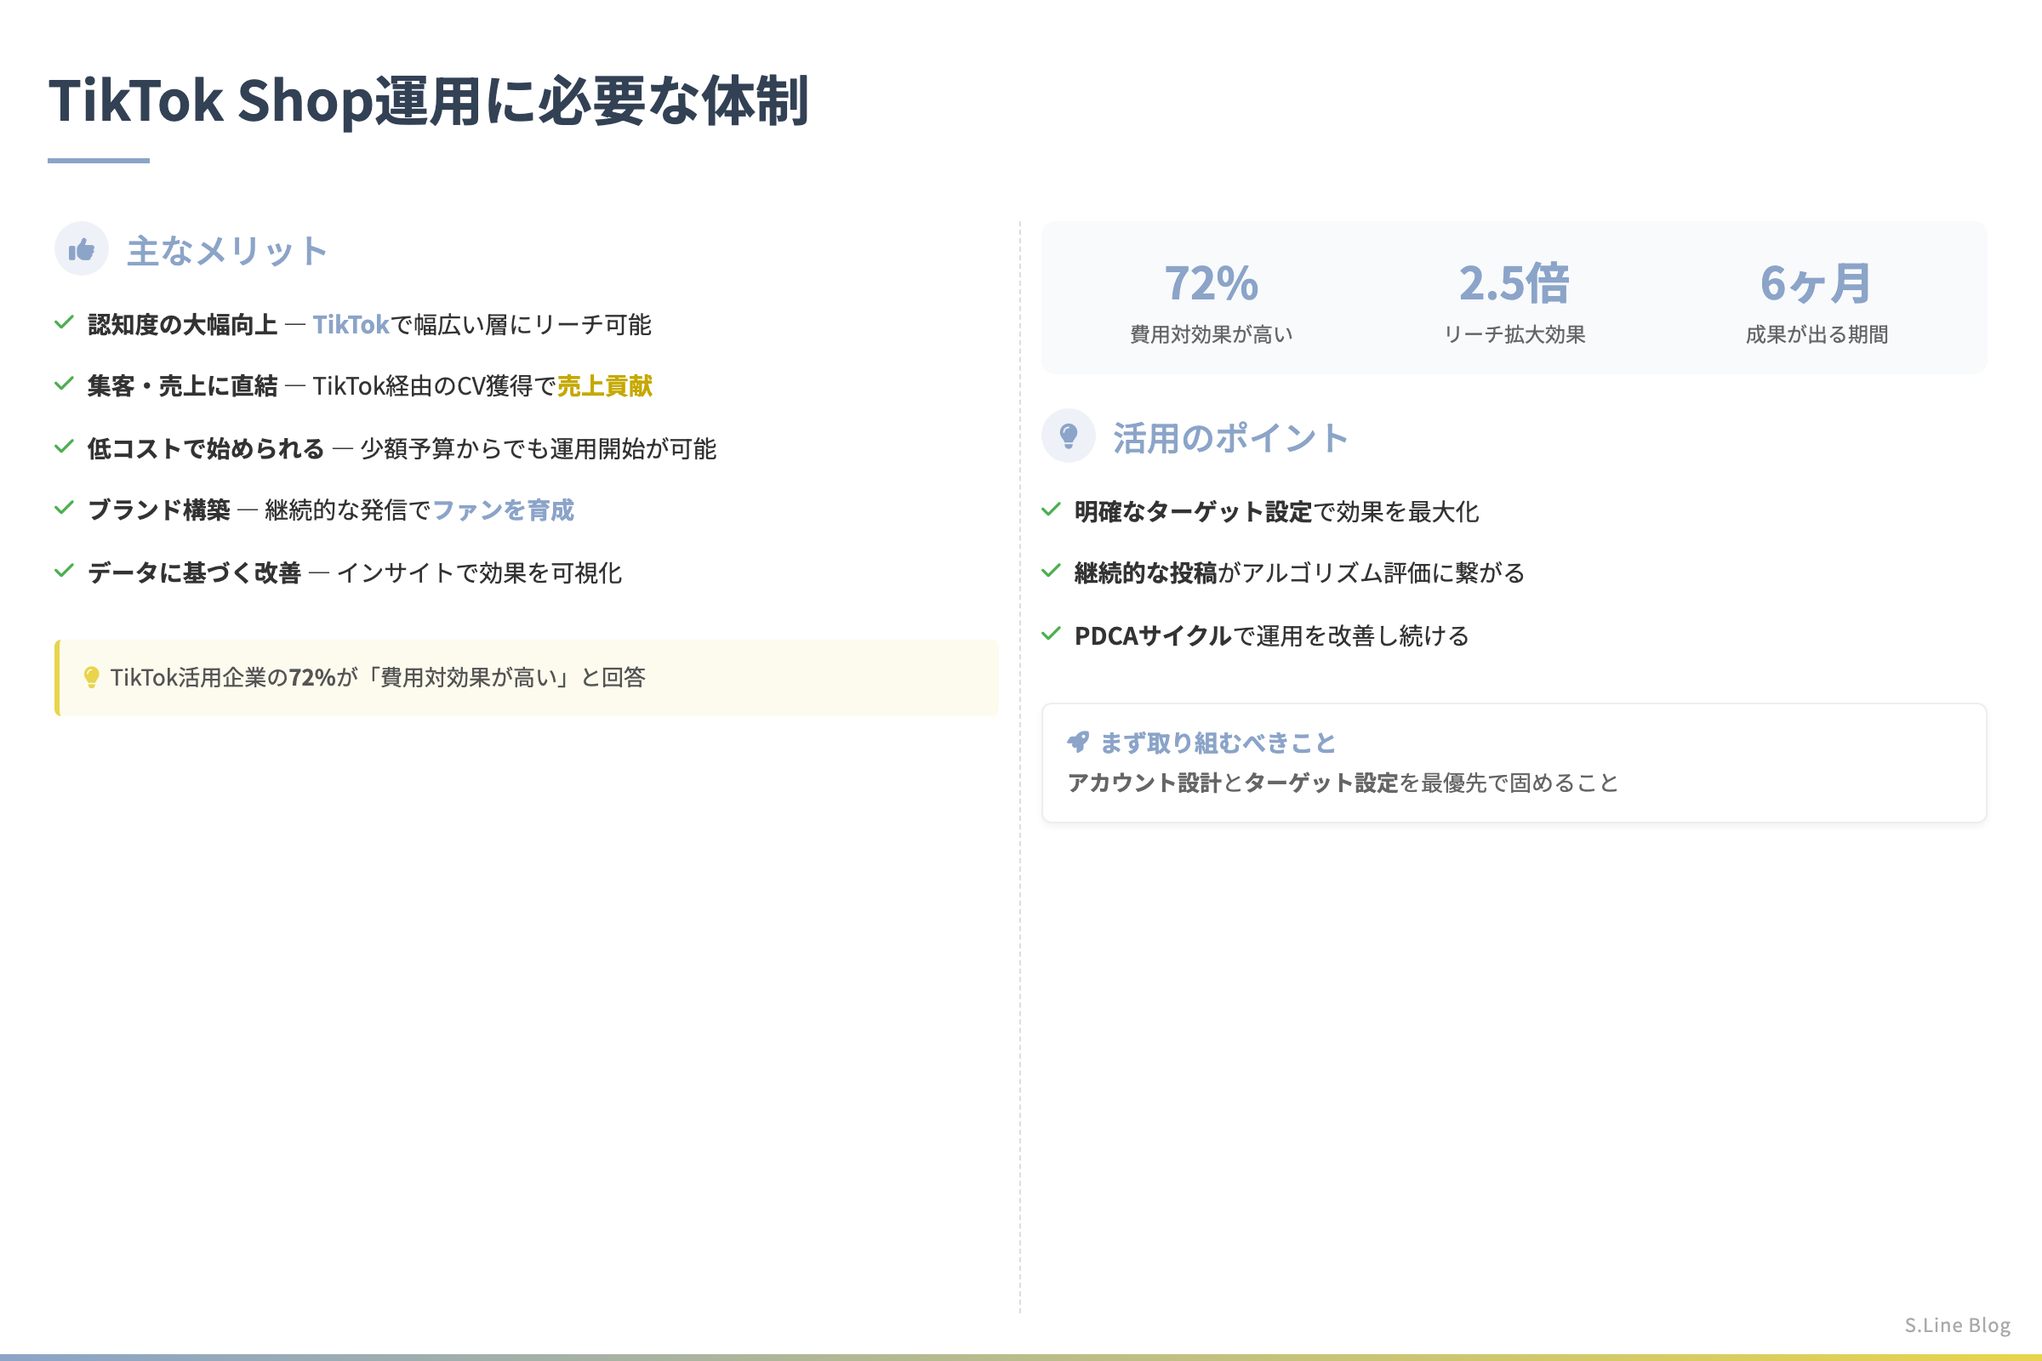Click the checkmark beside 明確なターゲット設定

(1052, 510)
